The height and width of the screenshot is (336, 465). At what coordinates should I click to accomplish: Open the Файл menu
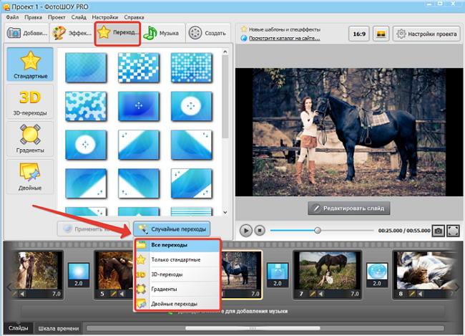(x=12, y=17)
